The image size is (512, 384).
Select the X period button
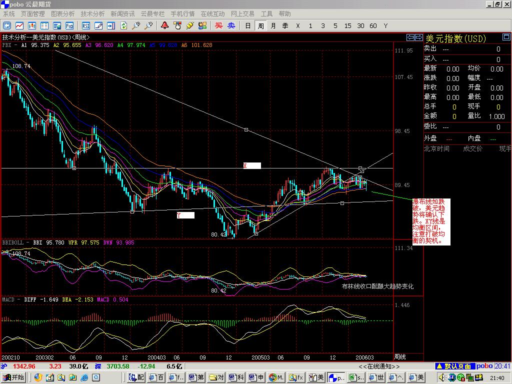coord(298,25)
